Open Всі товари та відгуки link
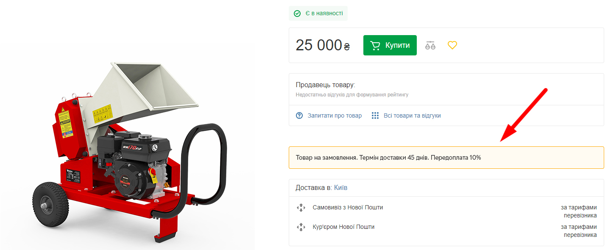The height and width of the screenshot is (250, 608). 412,115
